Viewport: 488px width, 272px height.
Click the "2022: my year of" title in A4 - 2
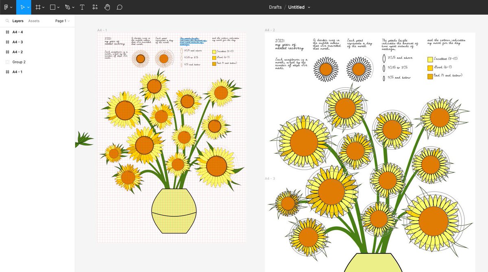[285, 43]
